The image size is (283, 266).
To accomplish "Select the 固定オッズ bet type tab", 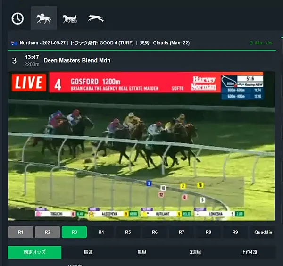I will click(34, 252).
